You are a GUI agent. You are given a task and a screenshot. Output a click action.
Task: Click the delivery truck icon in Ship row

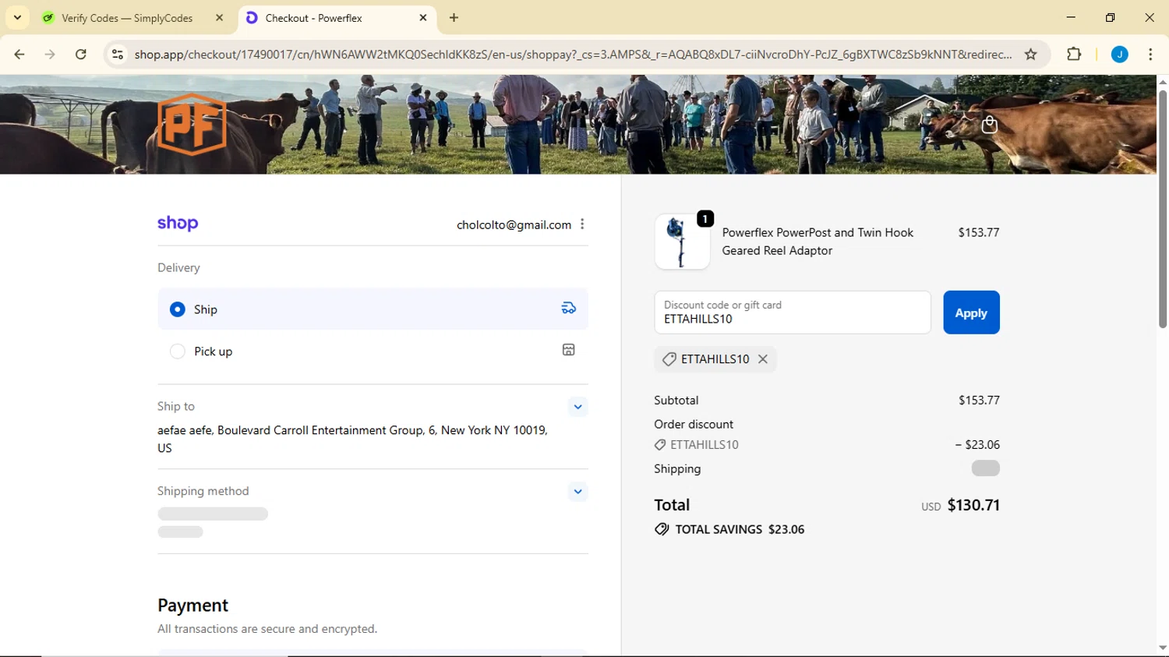(569, 309)
